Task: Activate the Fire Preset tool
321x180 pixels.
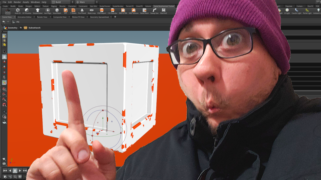Action: pyautogui.click(x=82, y=10)
